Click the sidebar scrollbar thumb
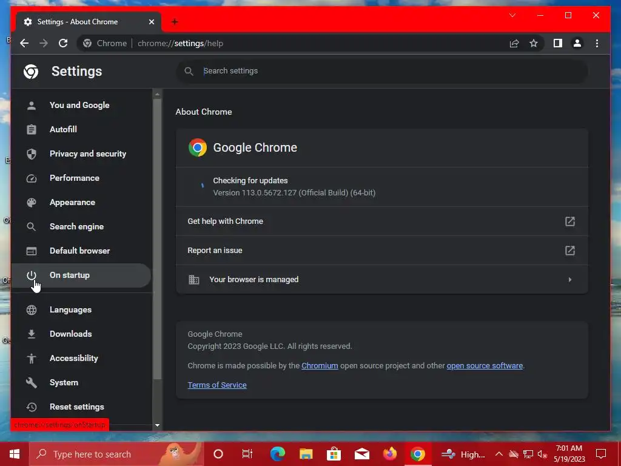Screen dimensions: 621x466 (157, 239)
